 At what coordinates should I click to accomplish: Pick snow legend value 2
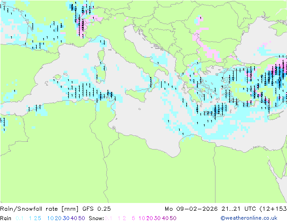(x=124, y=218)
